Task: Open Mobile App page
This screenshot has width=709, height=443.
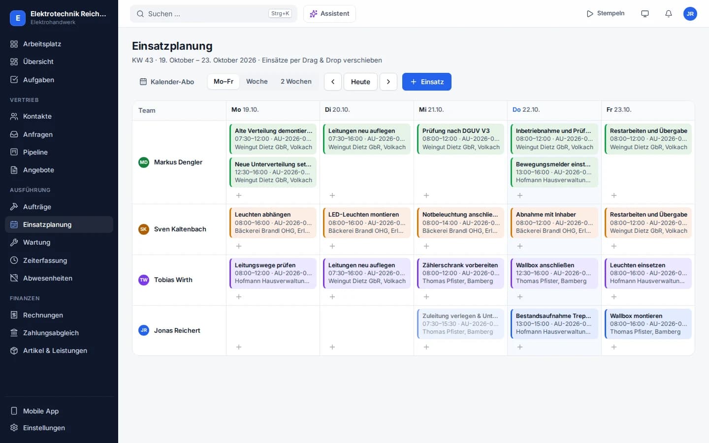Action: pyautogui.click(x=59, y=411)
